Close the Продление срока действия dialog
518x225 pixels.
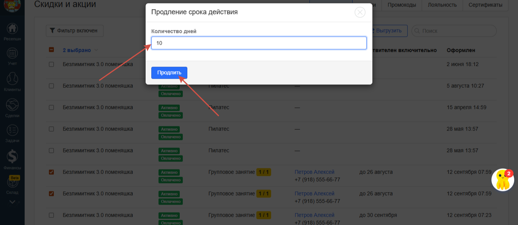coord(359,12)
